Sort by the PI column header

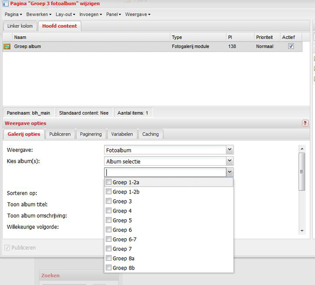(x=240, y=37)
